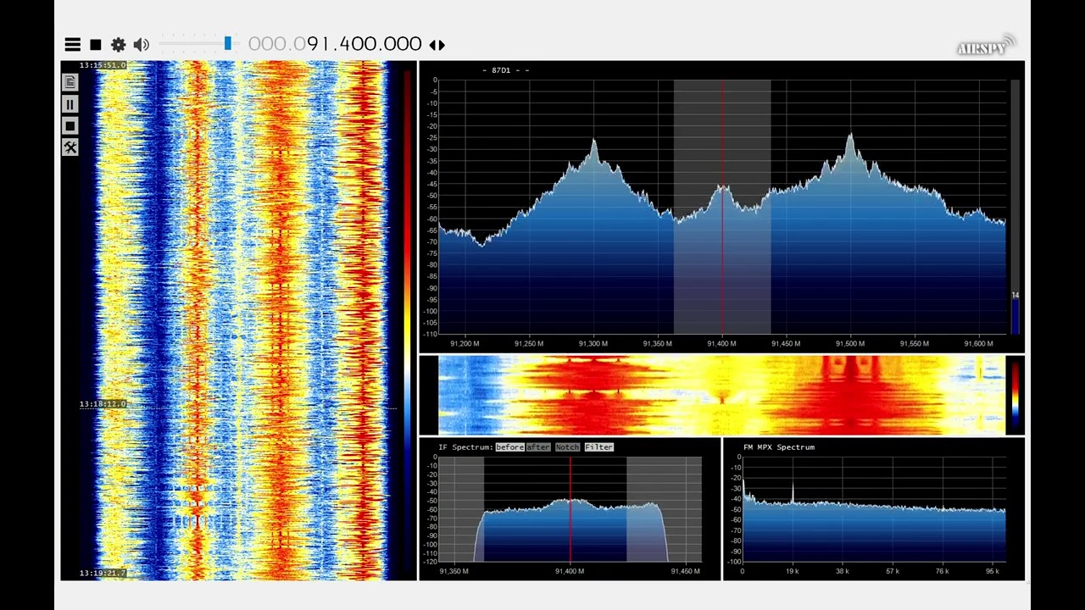
Task: Click the 13:19:21.7 waterfall timestamp
Action: click(103, 574)
